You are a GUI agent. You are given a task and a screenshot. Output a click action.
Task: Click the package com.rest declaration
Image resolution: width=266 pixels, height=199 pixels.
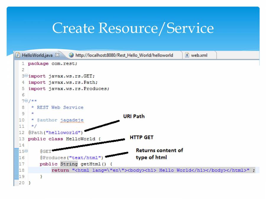click(52, 64)
